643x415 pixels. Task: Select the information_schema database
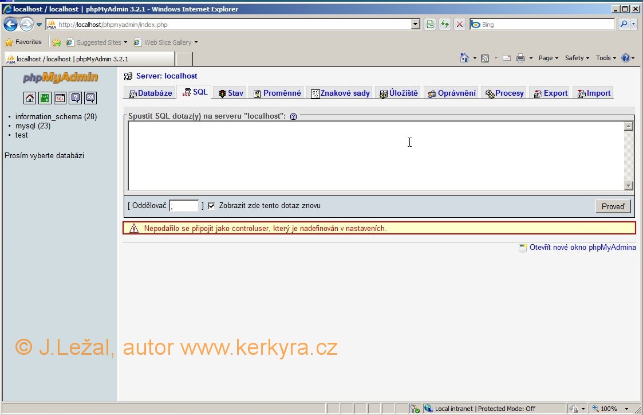[56, 117]
